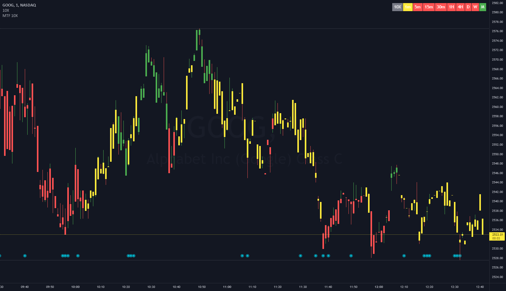Image resolution: width=506 pixels, height=291 pixels.
Task: Toggle the active yellow 1m timeframe
Action: click(x=407, y=7)
